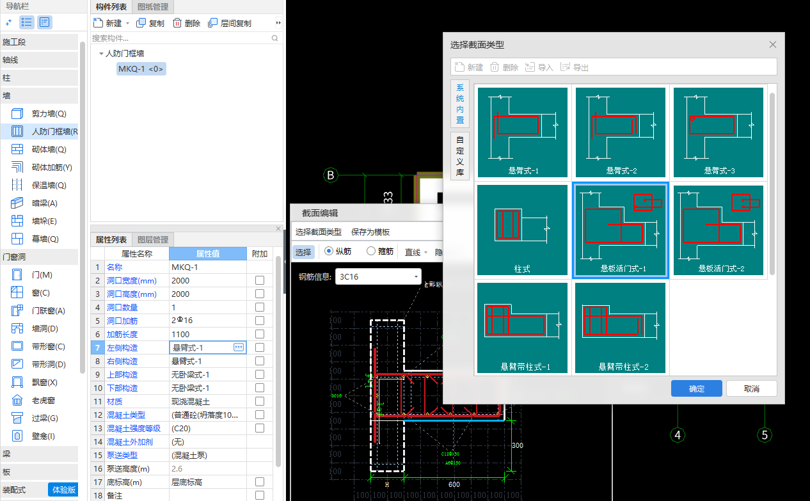Click 保存为模板 in section editor
This screenshot has height=501, width=810.
tap(370, 232)
